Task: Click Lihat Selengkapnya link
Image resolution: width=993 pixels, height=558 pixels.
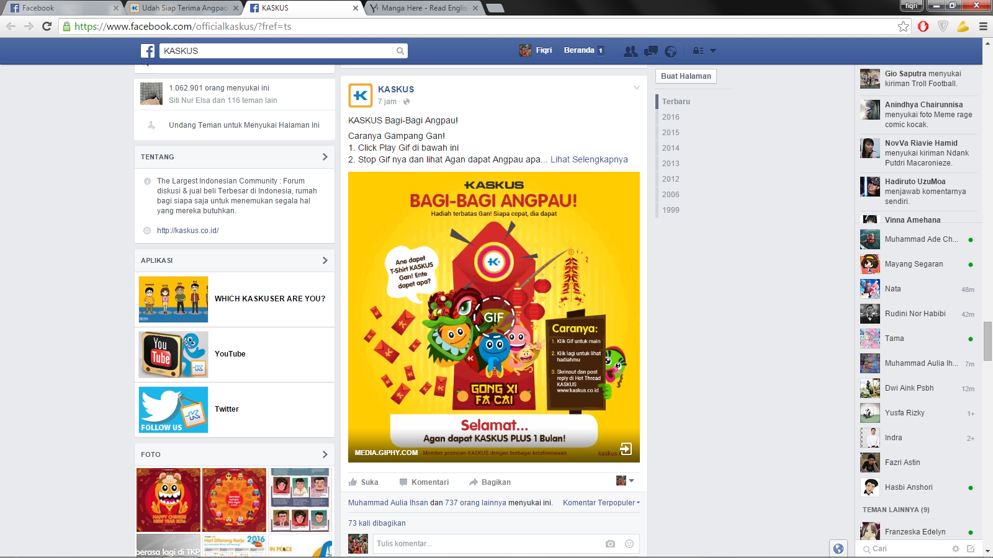Action: 589,159
